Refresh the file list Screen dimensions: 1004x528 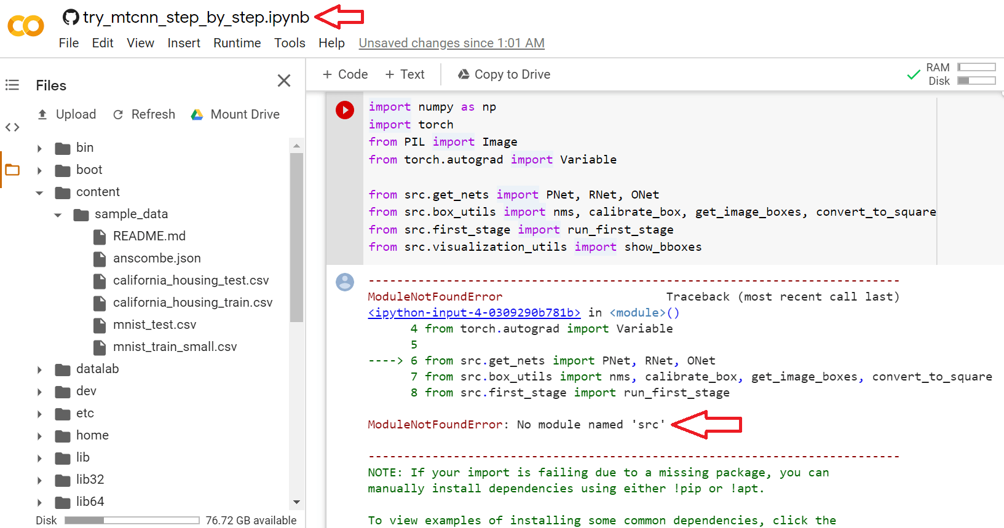(144, 114)
